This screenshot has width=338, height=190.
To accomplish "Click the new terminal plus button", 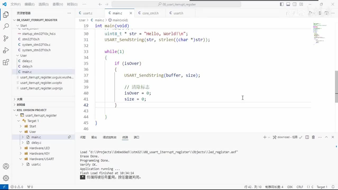I will pos(265,137).
